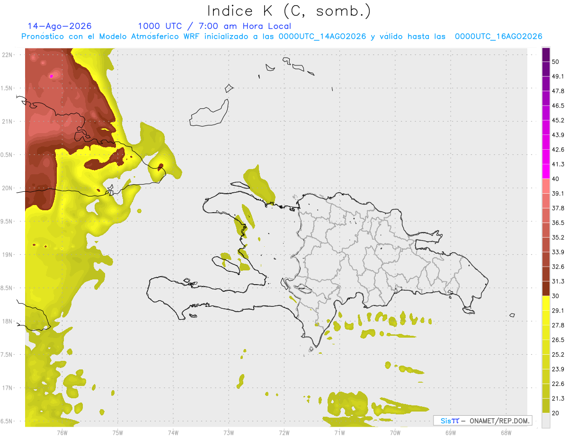
Task: Pick the light gray swatch below 20
Action: pos(546,420)
